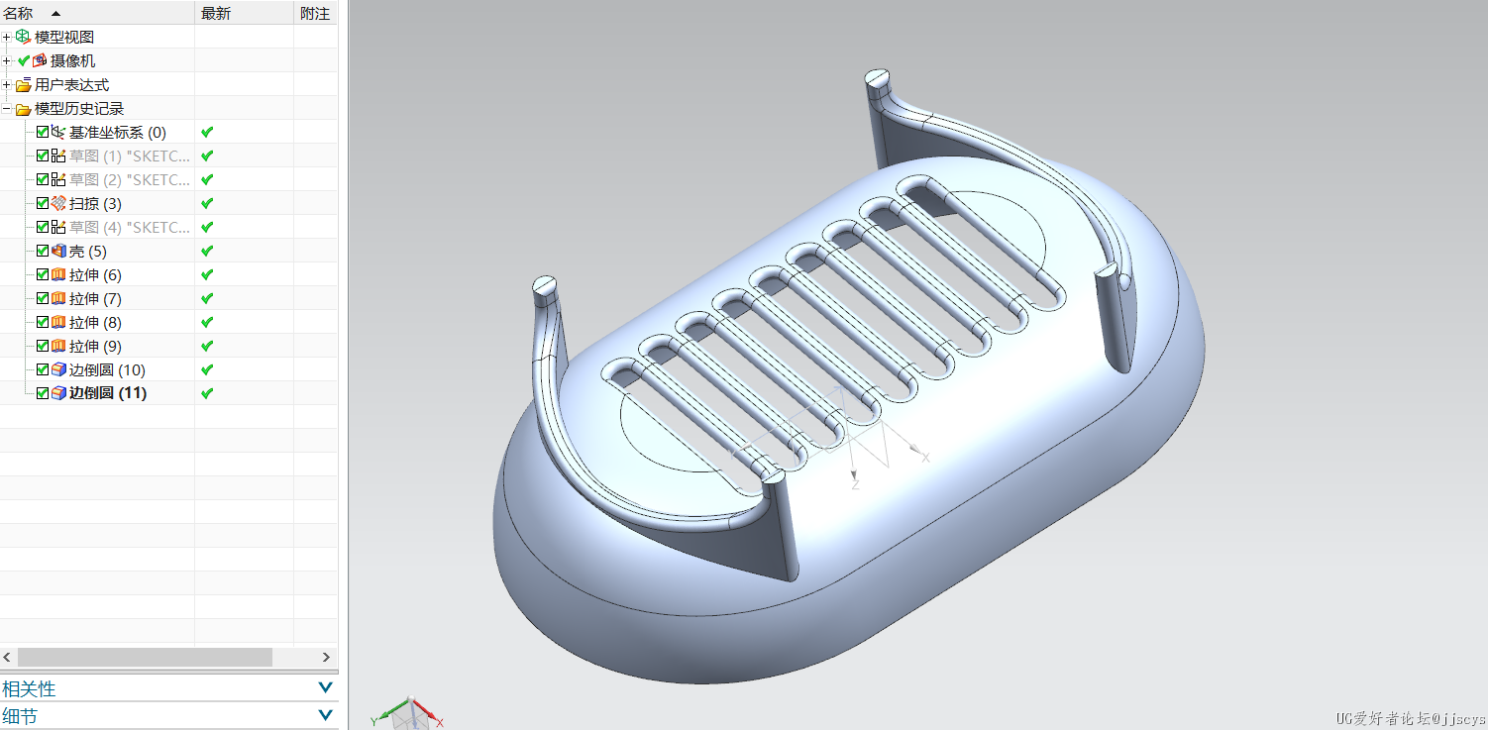This screenshot has width=1488, height=730.
Task: Click the 最新 column header
Action: tap(245, 13)
